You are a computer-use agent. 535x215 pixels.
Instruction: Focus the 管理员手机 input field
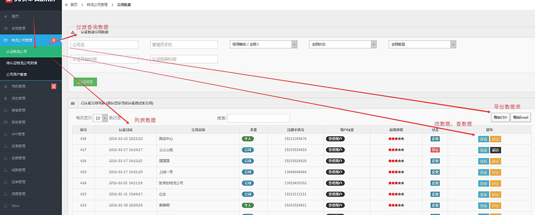(x=184, y=44)
